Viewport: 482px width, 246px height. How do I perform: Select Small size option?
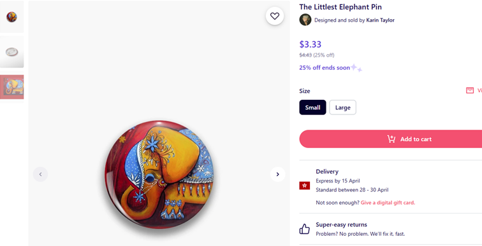tap(312, 107)
